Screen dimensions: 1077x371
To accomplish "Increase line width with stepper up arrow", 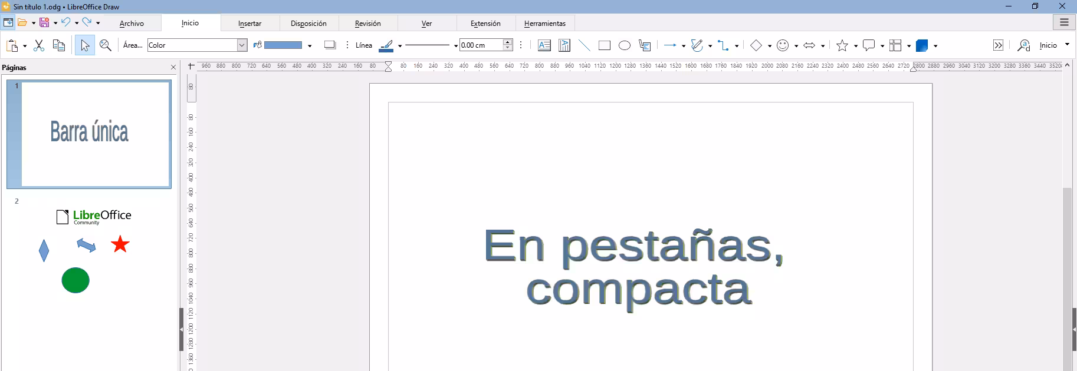I will click(508, 42).
